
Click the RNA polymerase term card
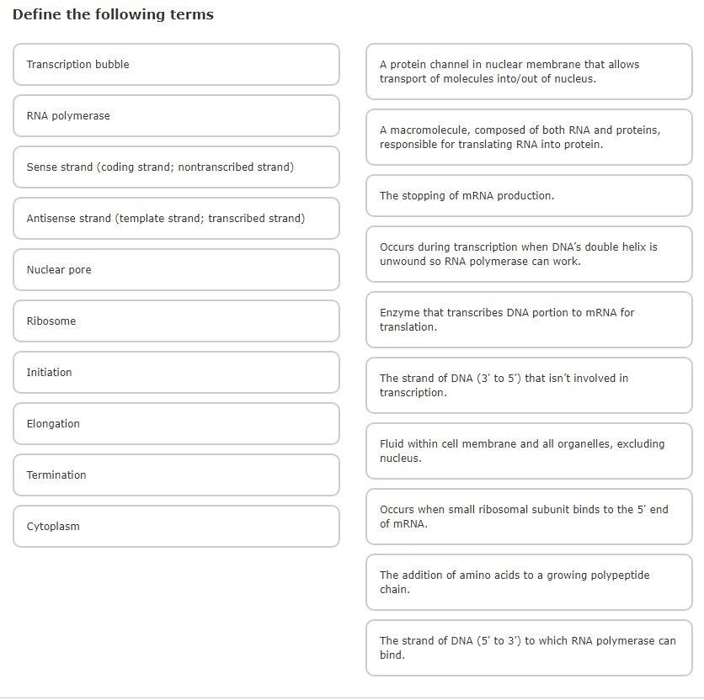click(175, 115)
